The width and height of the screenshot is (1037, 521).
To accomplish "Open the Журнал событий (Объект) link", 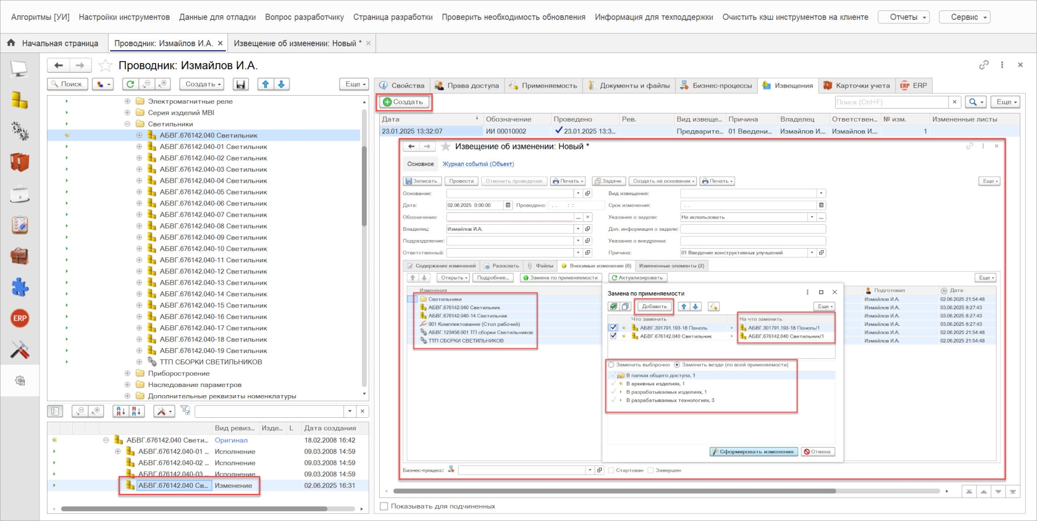I will 478,164.
